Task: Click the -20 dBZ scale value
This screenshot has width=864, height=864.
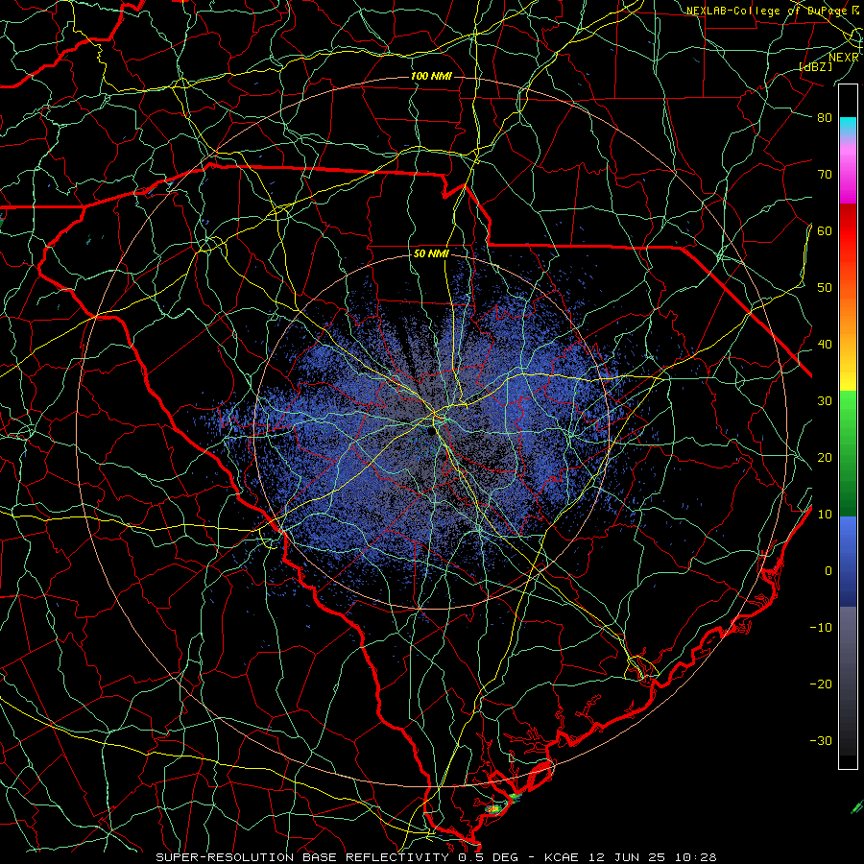Action: coord(821,684)
